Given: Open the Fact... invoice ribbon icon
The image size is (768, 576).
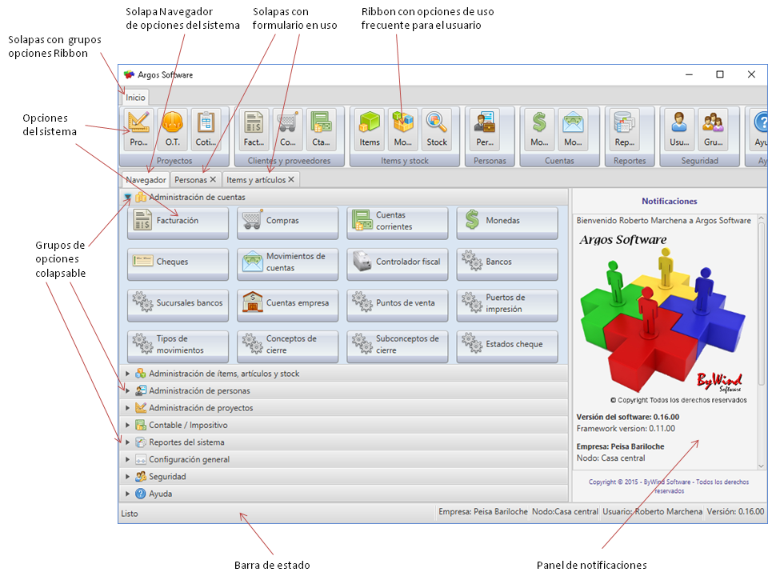Looking at the screenshot, I should tap(254, 129).
